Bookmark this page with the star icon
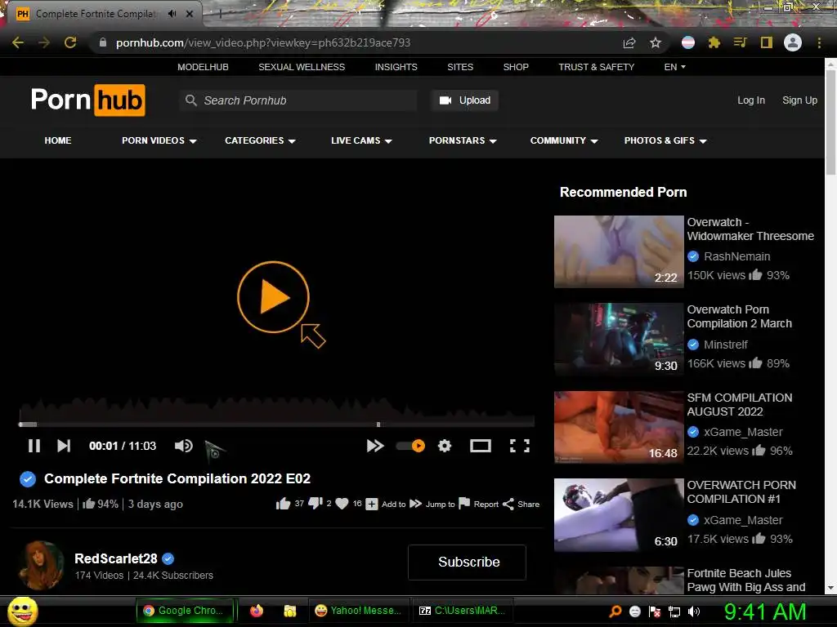Image resolution: width=837 pixels, height=627 pixels. point(656,42)
